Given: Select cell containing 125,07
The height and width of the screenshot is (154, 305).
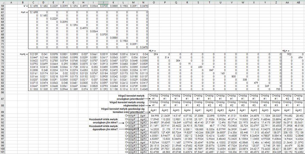Looking at the screenshot, I should tap(254, 145).
